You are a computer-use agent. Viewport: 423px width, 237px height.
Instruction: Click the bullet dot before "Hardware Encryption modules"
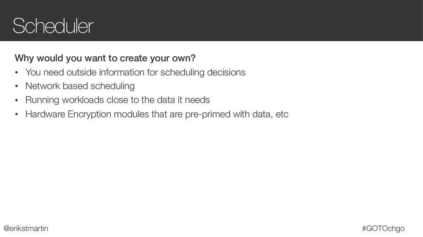tap(17, 115)
